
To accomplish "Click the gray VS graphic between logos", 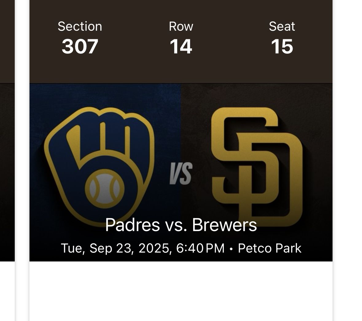I will coord(181,174).
